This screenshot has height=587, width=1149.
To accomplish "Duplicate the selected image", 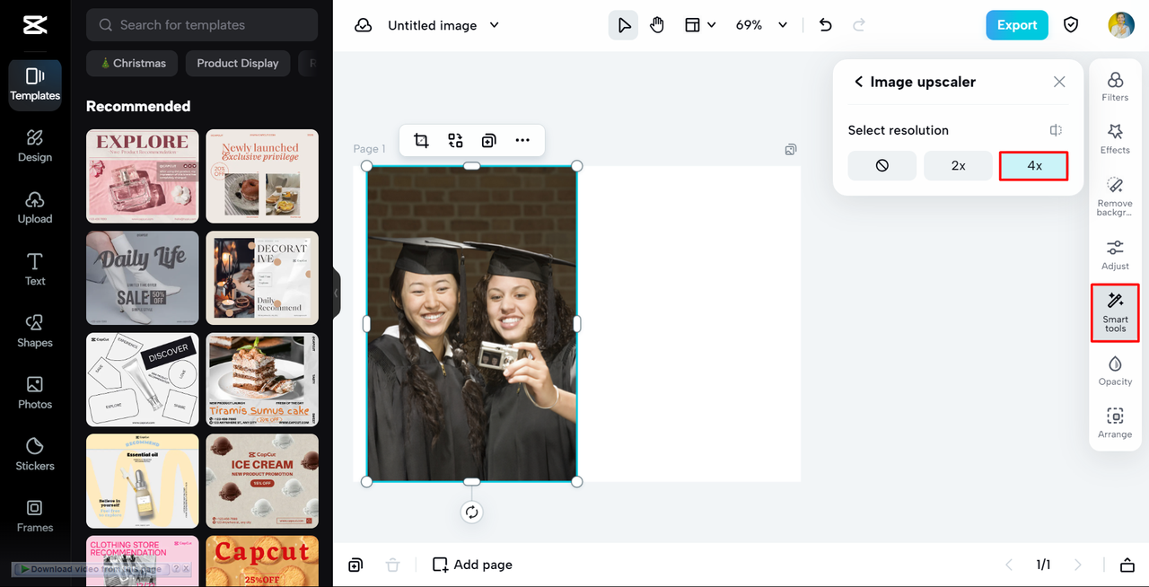I will click(x=488, y=140).
